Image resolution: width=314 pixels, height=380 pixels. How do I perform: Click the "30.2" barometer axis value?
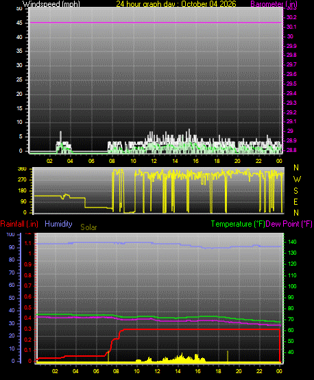(x=291, y=17)
